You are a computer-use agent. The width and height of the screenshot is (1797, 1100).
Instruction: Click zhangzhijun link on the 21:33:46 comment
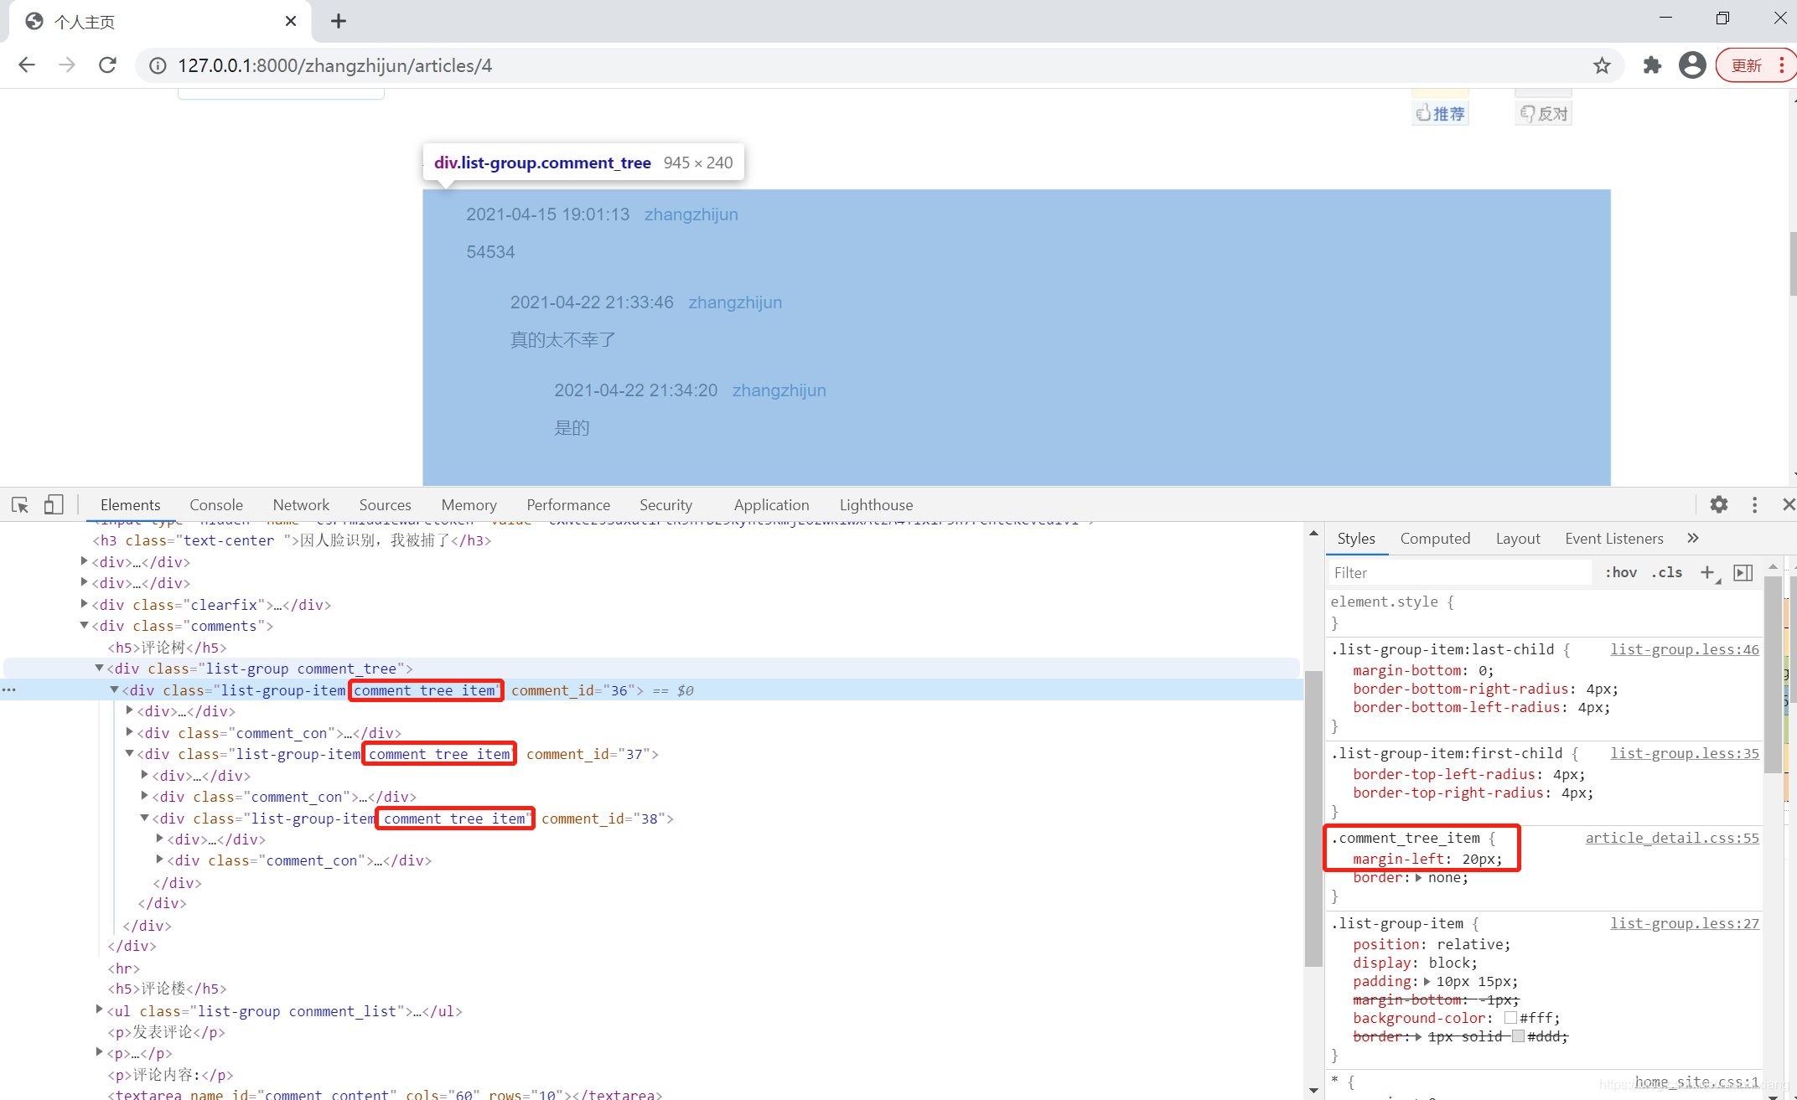tap(735, 302)
